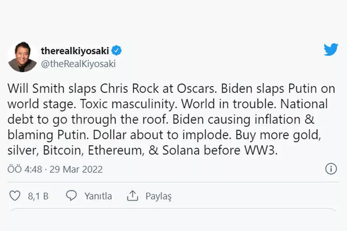
Task: Click the "Yanıtla" reply label
Action: click(98, 196)
